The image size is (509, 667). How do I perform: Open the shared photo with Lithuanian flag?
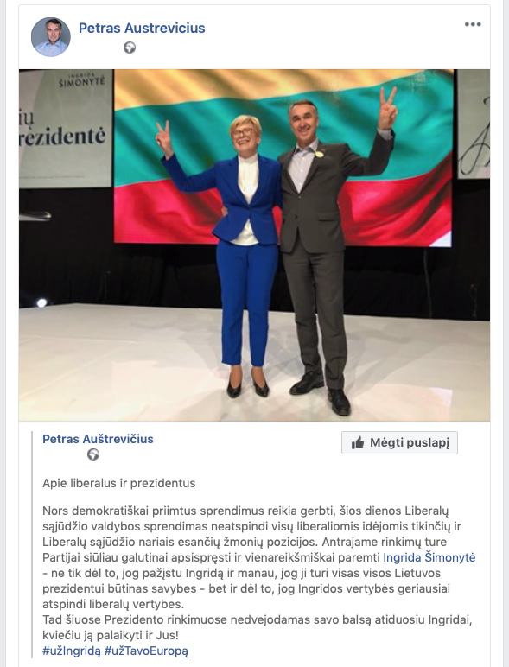pos(254,245)
